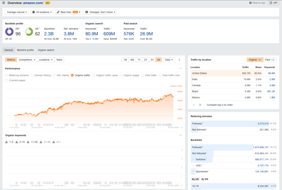
Task: Click info icon beside Ref. domains
Action: 79,28
